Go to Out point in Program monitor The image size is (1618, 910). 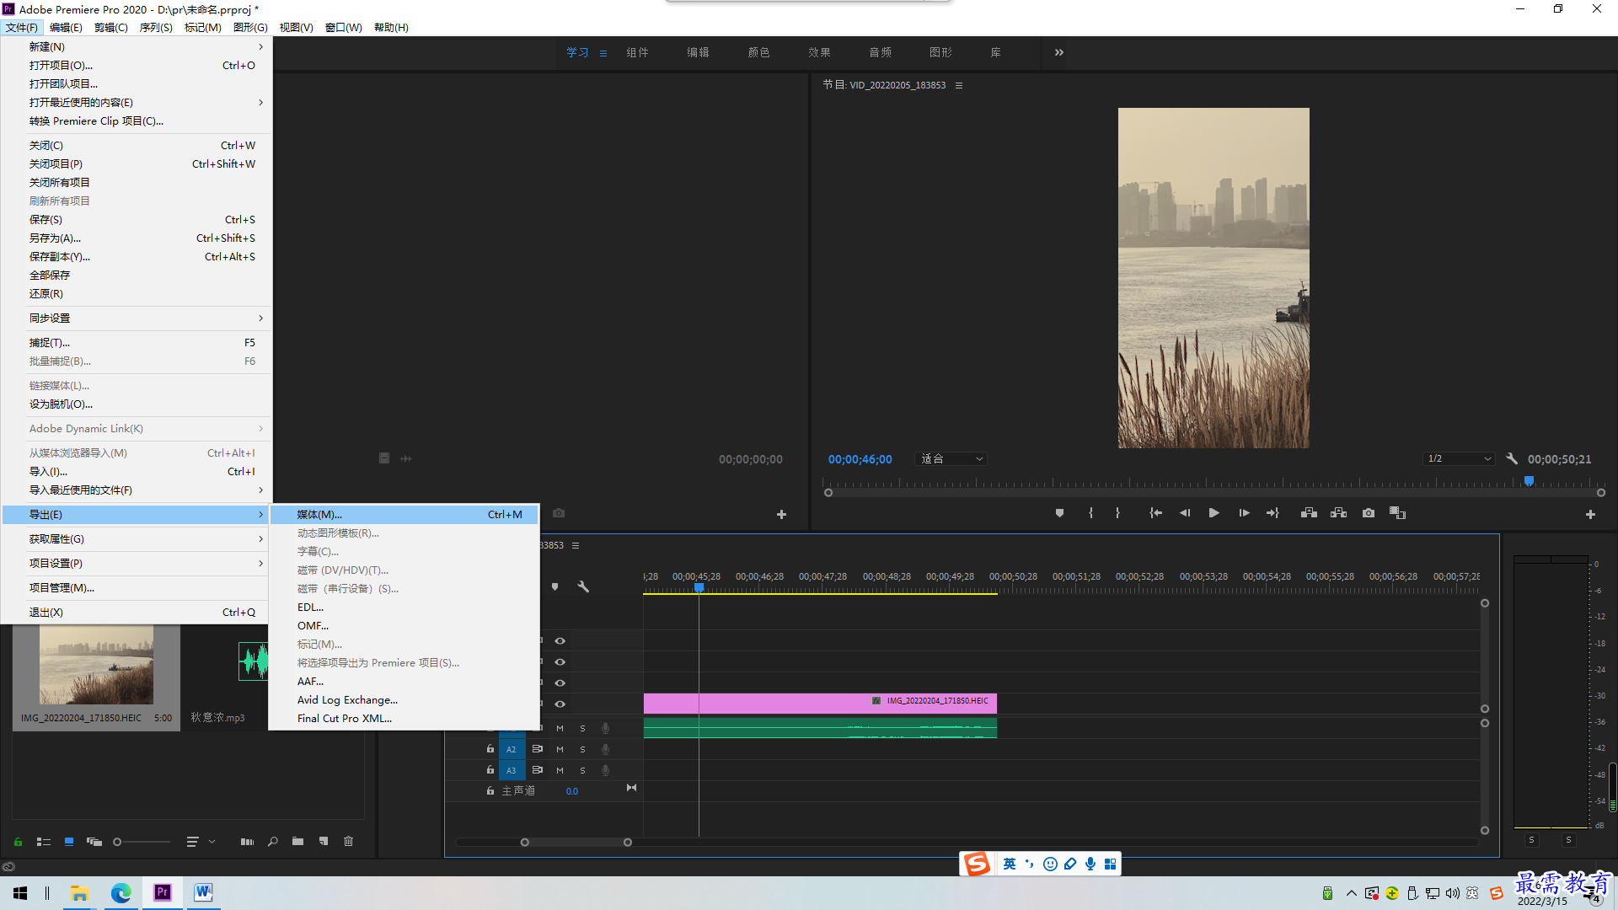(x=1272, y=513)
